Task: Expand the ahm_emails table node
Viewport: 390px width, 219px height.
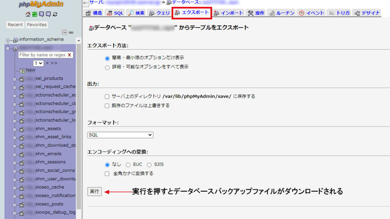Action: tap(14, 155)
